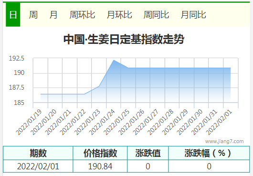Click the chart title 中国·生姜日定基指数走势
Screen dimensions: 253x176
click(124, 39)
